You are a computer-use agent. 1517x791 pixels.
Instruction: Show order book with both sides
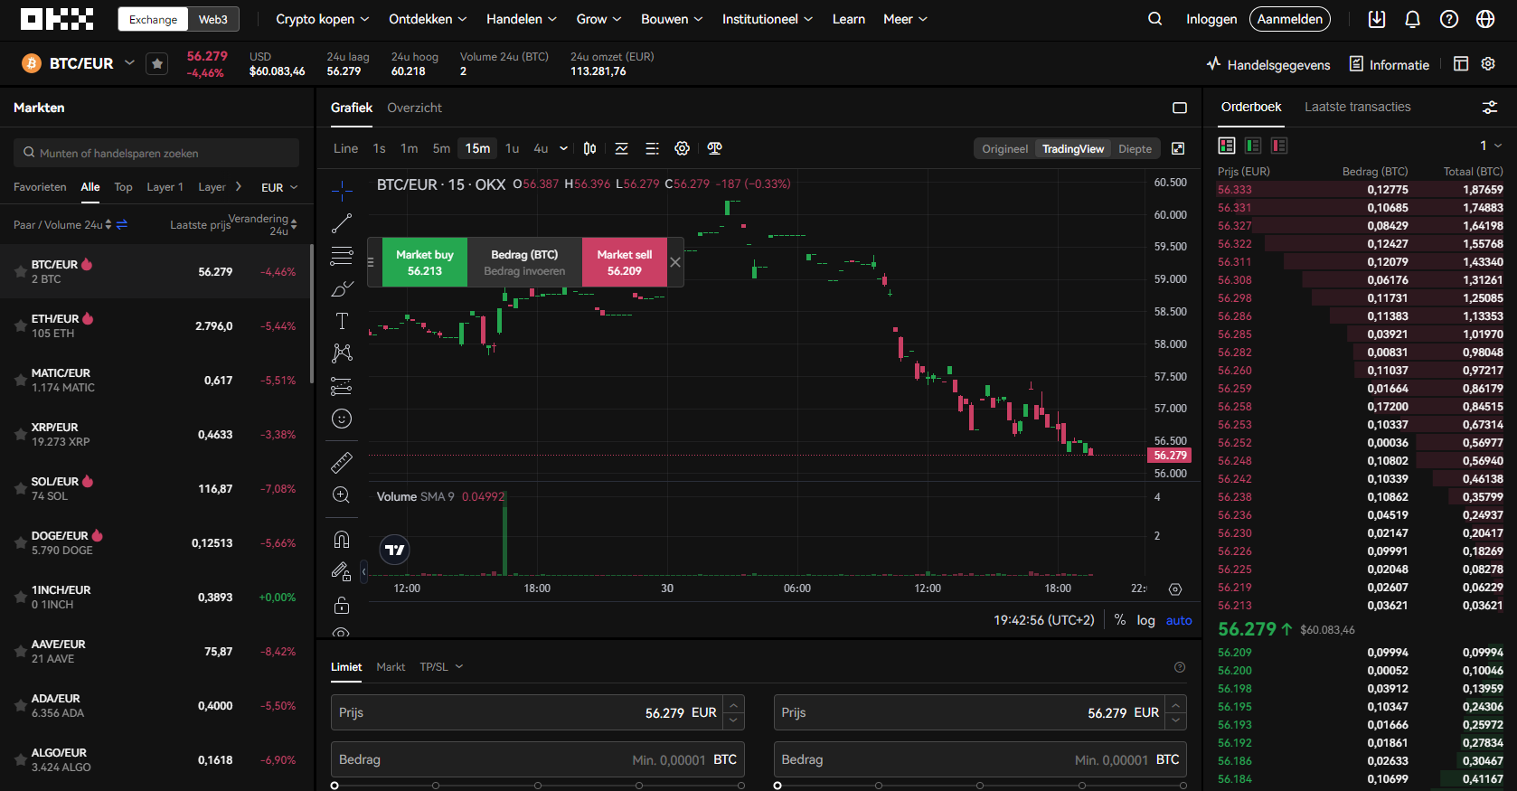point(1227,146)
